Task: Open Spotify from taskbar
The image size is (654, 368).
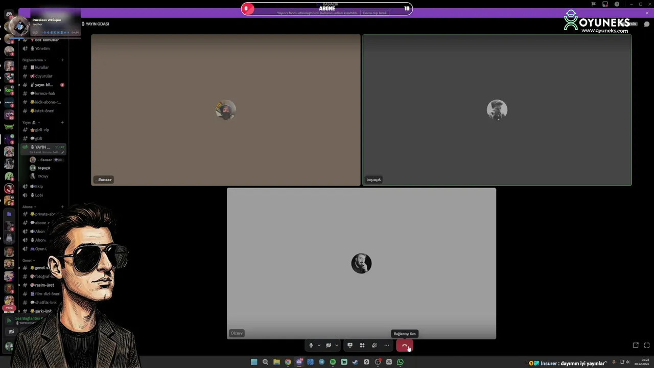Action: click(333, 362)
